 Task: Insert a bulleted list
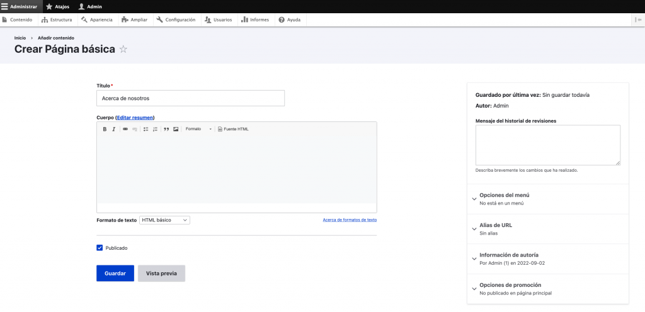tap(146, 129)
